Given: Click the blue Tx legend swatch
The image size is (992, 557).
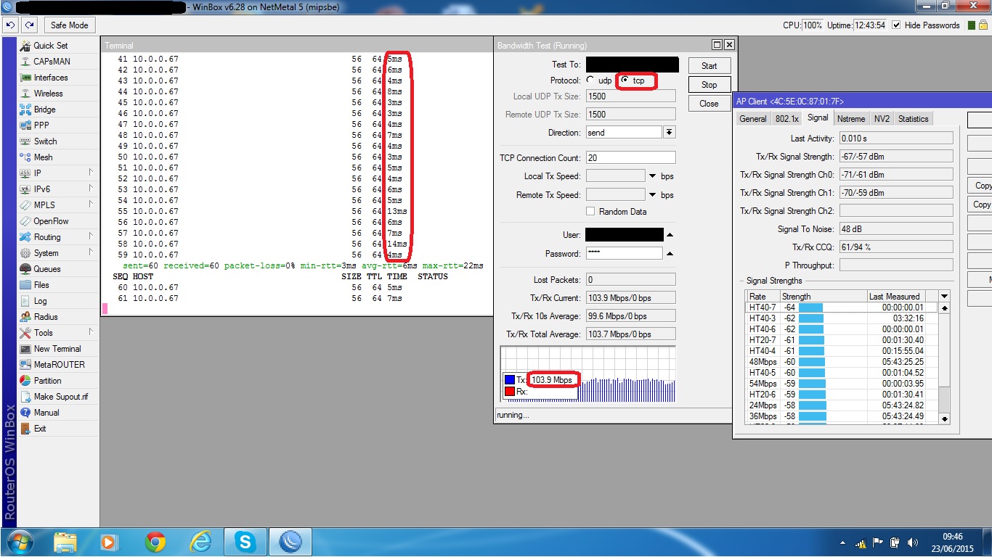Looking at the screenshot, I should (x=510, y=380).
